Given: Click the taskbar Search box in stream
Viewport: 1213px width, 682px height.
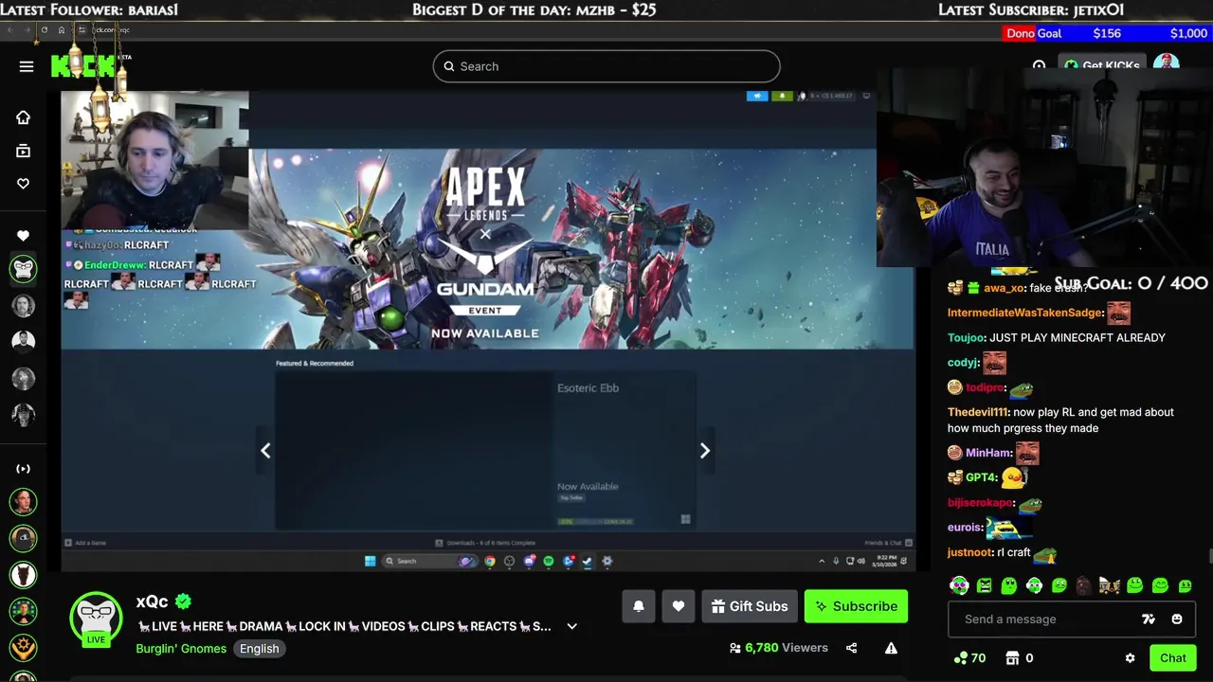Looking at the screenshot, I should tap(429, 561).
